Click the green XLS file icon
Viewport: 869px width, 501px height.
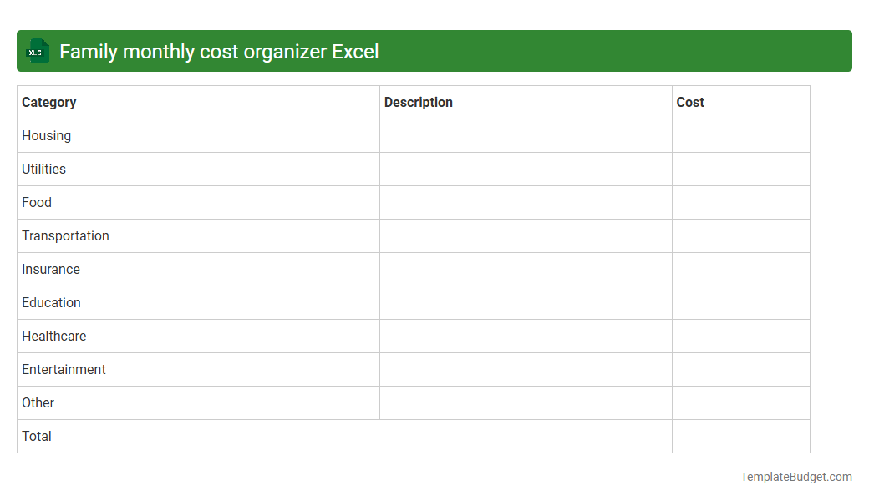click(37, 51)
